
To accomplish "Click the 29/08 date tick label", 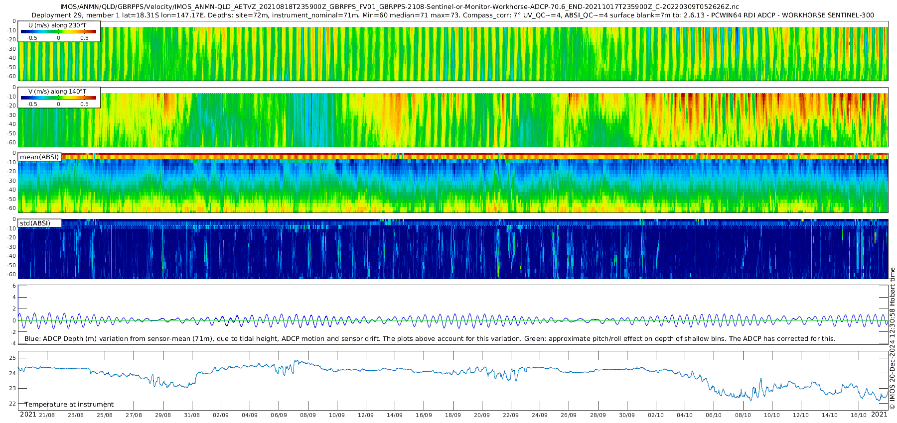I will (x=163, y=415).
